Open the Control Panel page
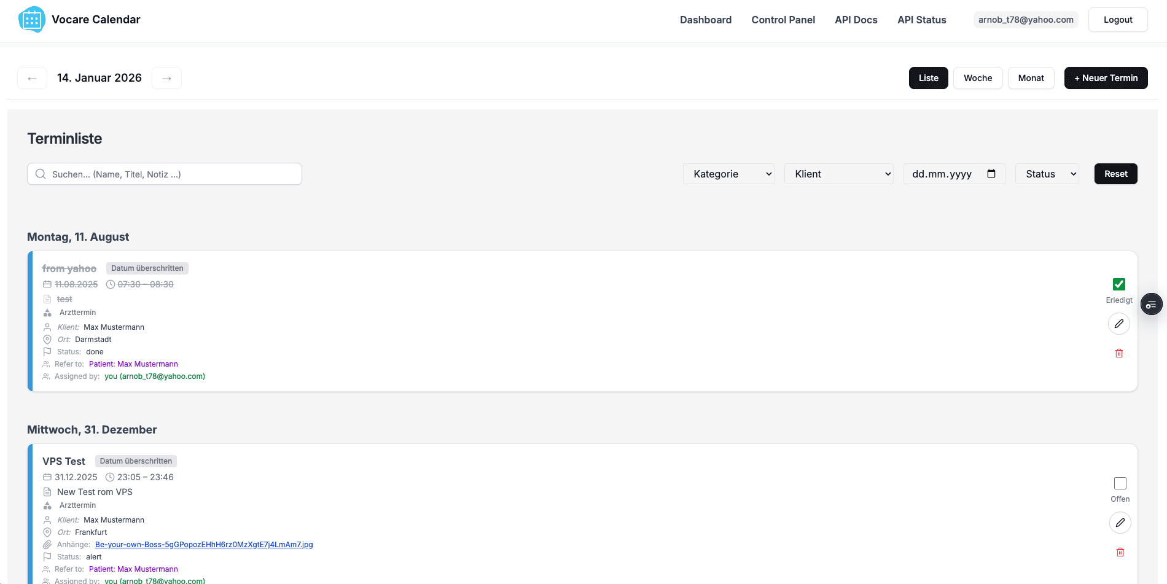1167x584 pixels. [x=783, y=20]
